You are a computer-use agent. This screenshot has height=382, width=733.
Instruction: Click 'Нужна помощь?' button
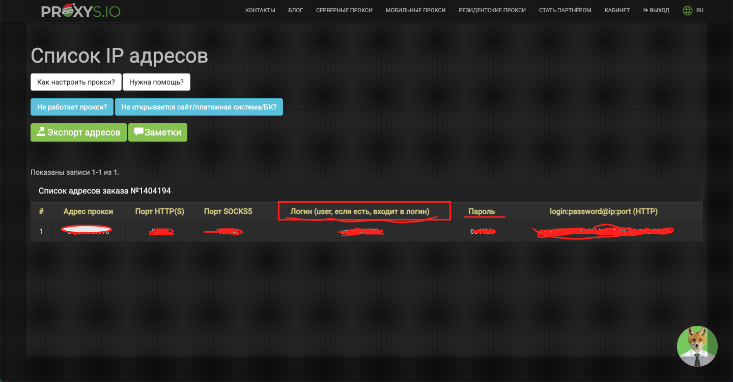157,82
